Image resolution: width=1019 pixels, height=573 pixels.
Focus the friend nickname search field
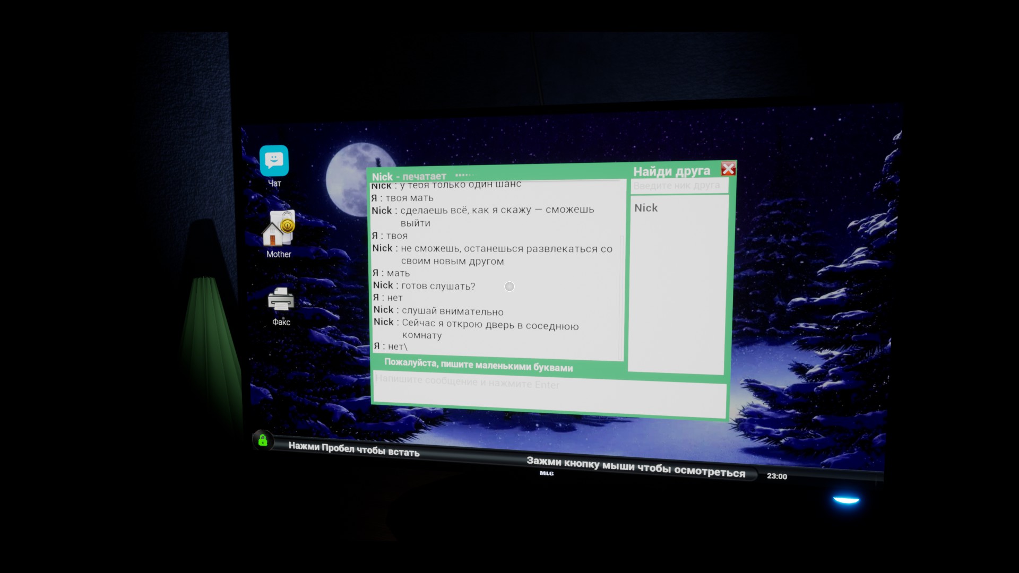679,186
